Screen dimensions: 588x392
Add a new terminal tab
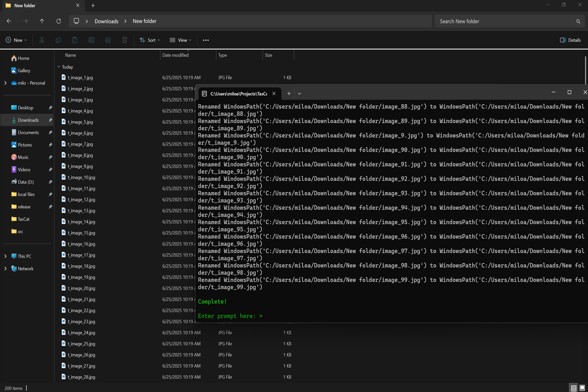[x=289, y=93]
